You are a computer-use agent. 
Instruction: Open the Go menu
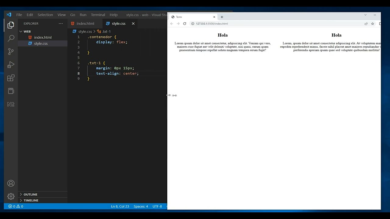[x=73, y=15]
